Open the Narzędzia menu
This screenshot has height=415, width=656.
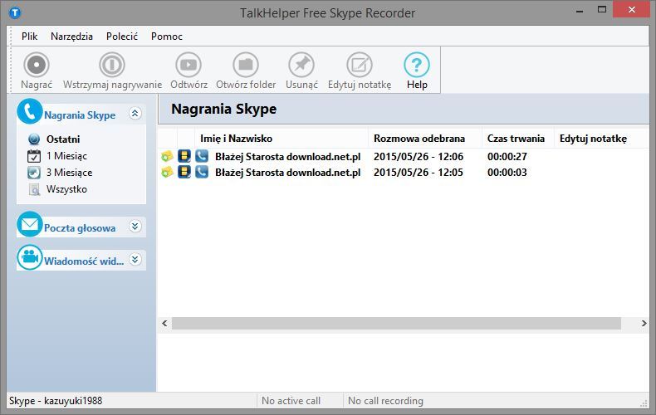point(71,37)
